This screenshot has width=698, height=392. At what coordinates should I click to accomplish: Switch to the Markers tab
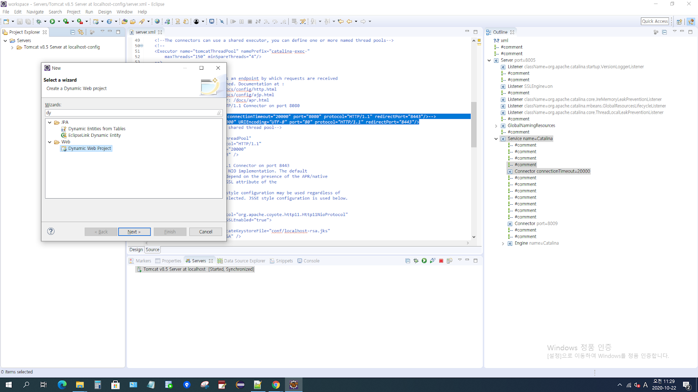(140, 261)
